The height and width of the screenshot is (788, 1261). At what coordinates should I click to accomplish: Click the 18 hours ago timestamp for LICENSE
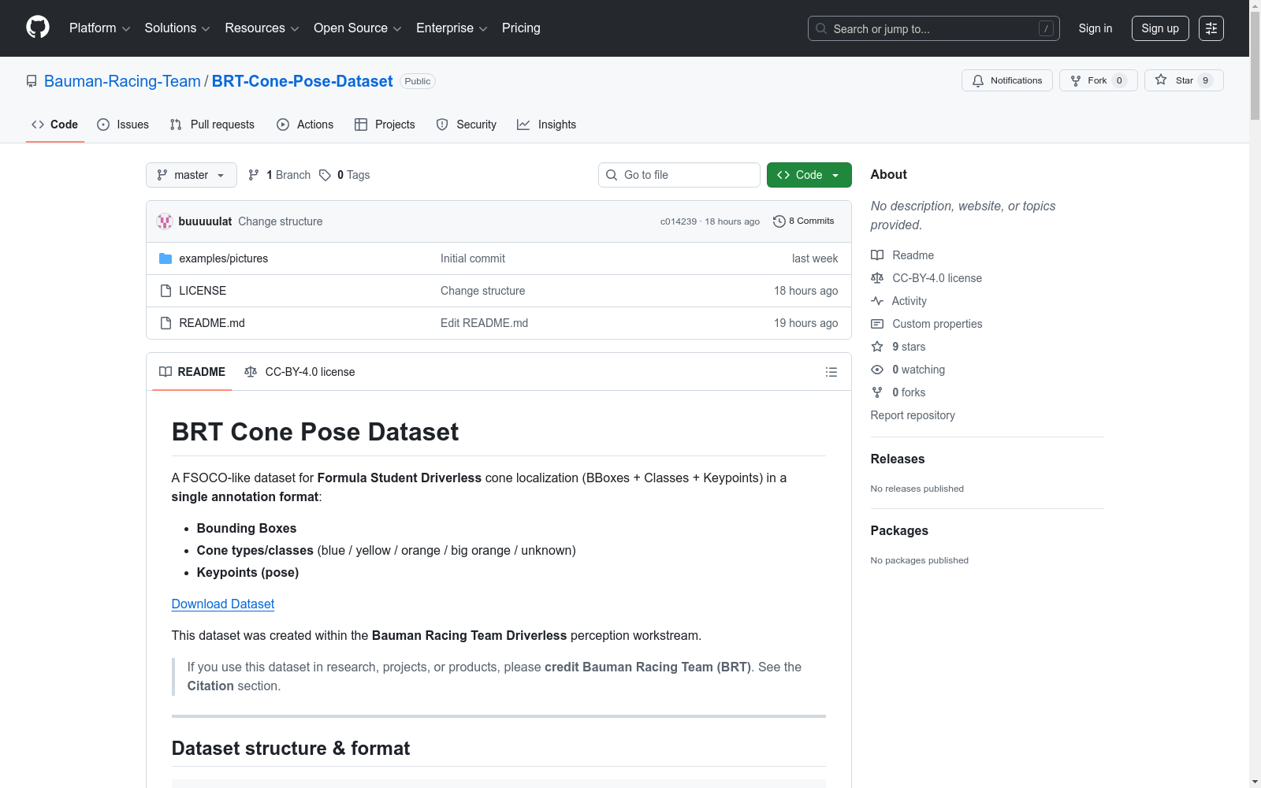pyautogui.click(x=805, y=291)
